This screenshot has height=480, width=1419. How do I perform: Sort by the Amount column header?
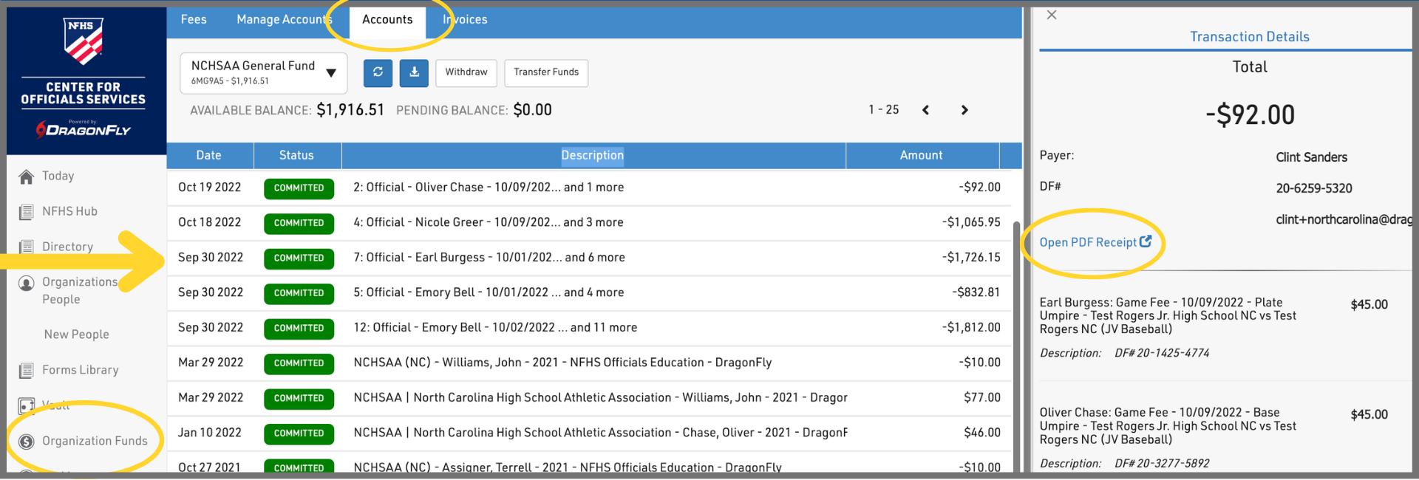(x=921, y=156)
